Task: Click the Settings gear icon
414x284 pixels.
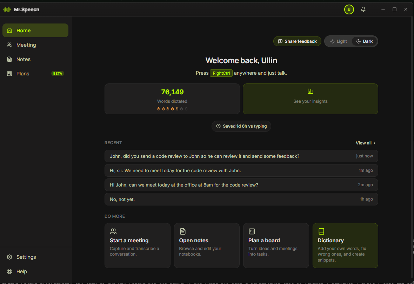Action: pyautogui.click(x=9, y=257)
